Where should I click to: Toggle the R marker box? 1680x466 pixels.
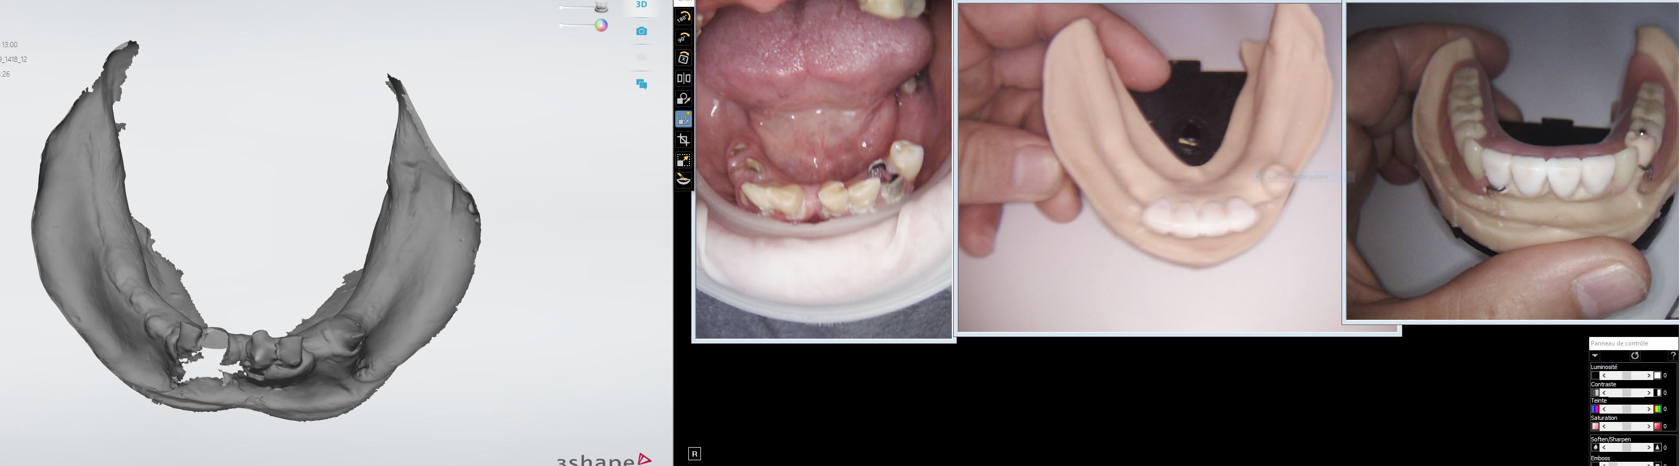pos(694,453)
